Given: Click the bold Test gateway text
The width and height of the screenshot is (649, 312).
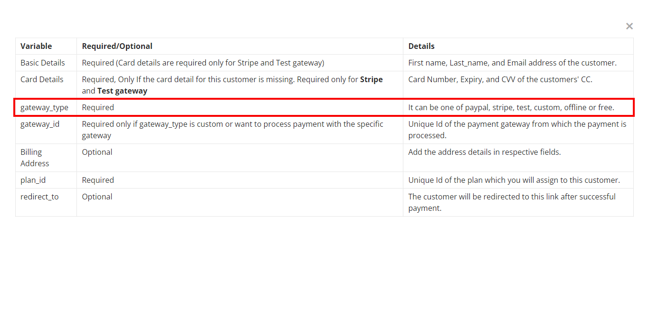Looking at the screenshot, I should pos(122,91).
